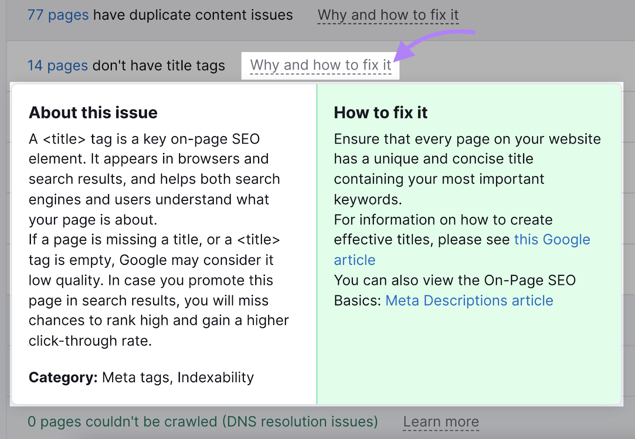Click highlighted "Why and how to fix it" for title tags
Screen dimensions: 635x439
pyautogui.click(x=320, y=65)
